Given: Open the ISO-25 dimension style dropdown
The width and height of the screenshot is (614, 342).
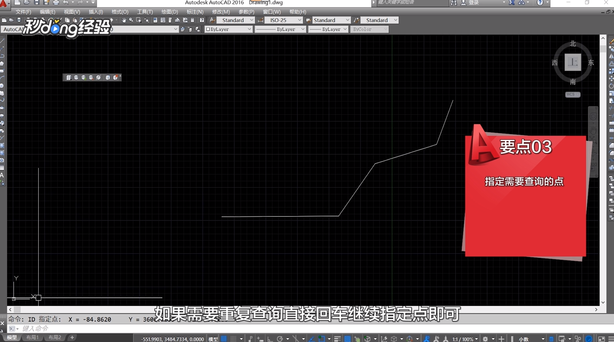Looking at the screenshot, I should pos(284,20).
